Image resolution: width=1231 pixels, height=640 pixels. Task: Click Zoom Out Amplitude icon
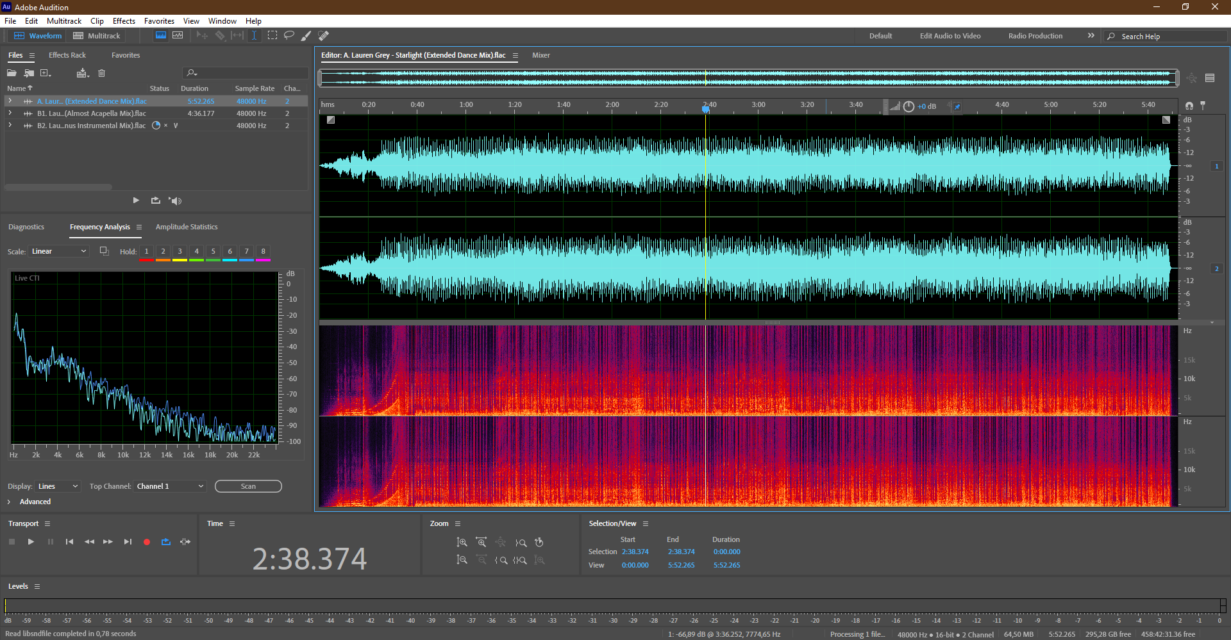pos(462,560)
